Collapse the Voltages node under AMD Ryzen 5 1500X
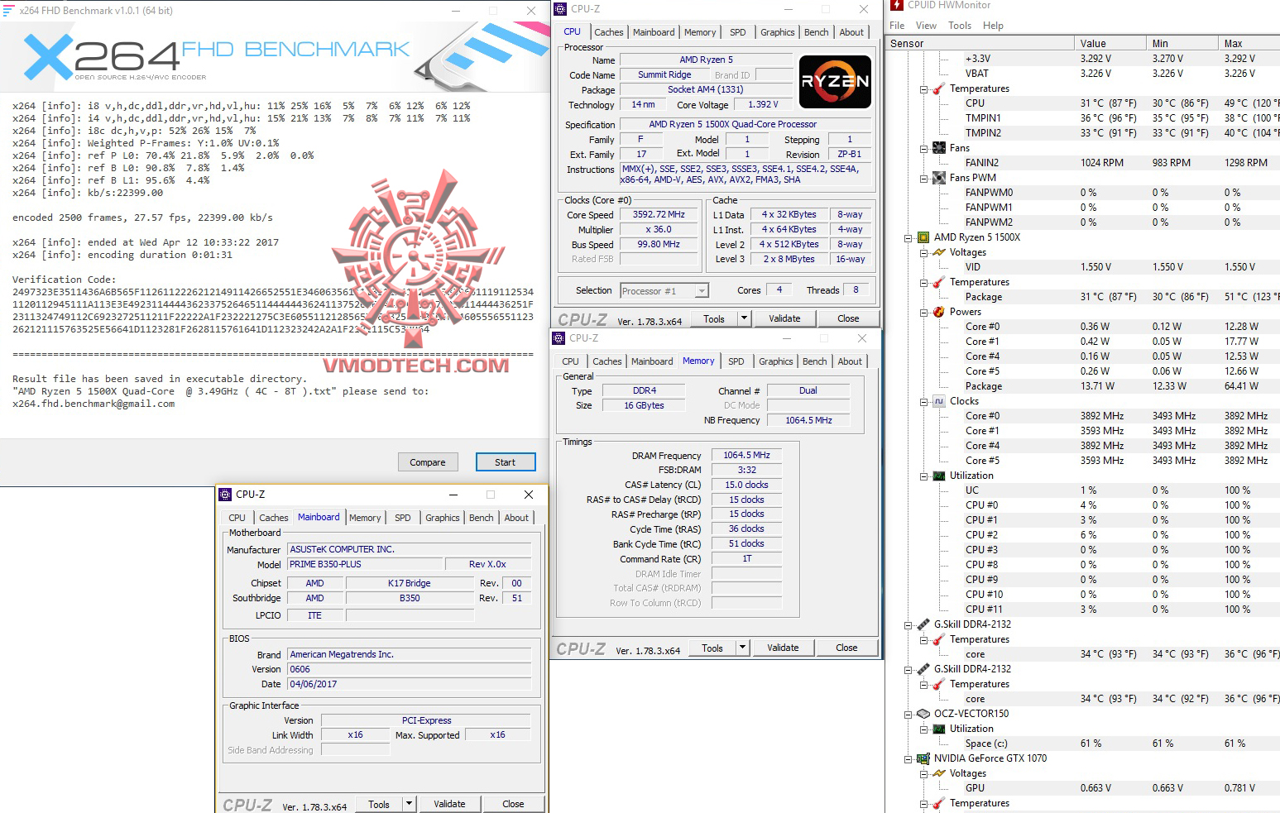The width and height of the screenshot is (1280, 813). point(922,252)
